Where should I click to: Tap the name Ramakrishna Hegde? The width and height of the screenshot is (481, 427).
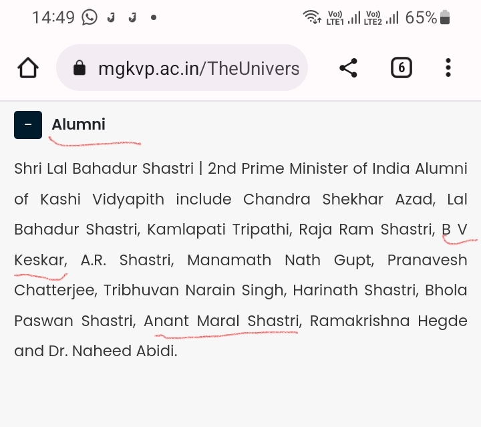tap(388, 321)
